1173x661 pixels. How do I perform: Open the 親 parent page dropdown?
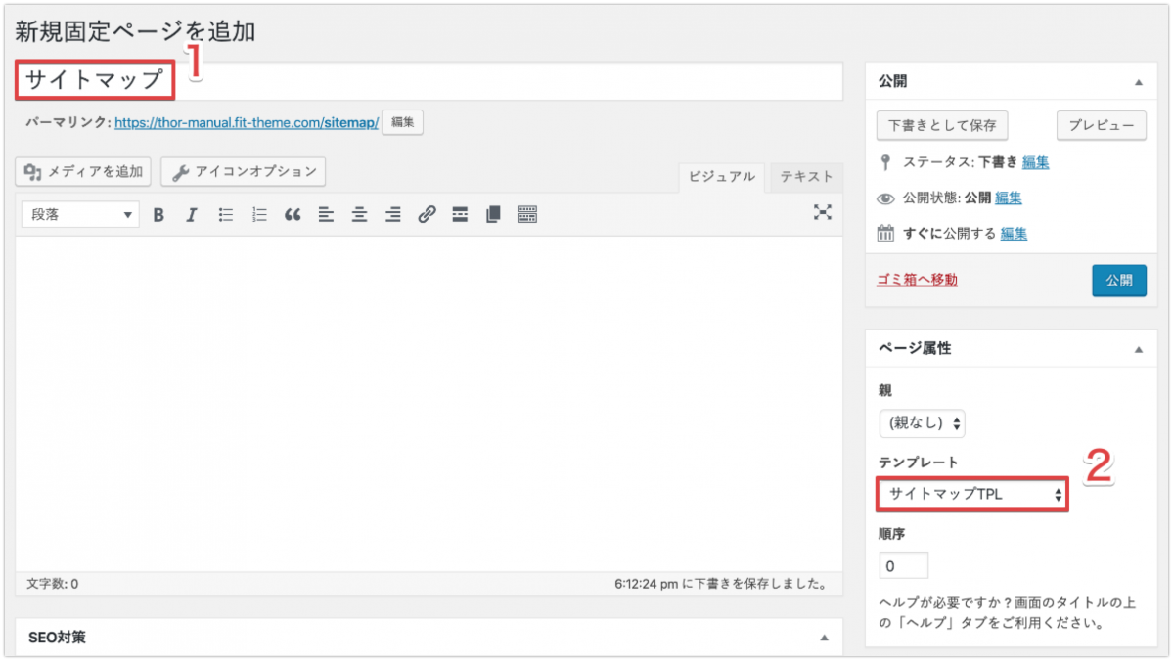923,423
